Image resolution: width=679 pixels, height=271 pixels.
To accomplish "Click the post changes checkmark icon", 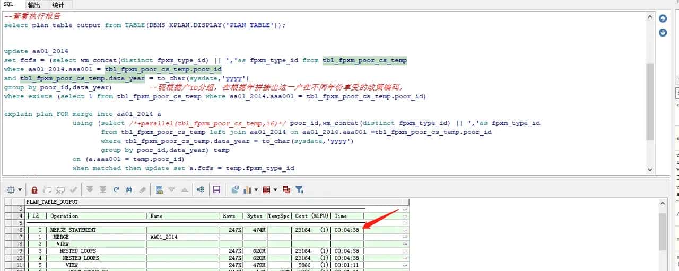I will tap(73, 189).
